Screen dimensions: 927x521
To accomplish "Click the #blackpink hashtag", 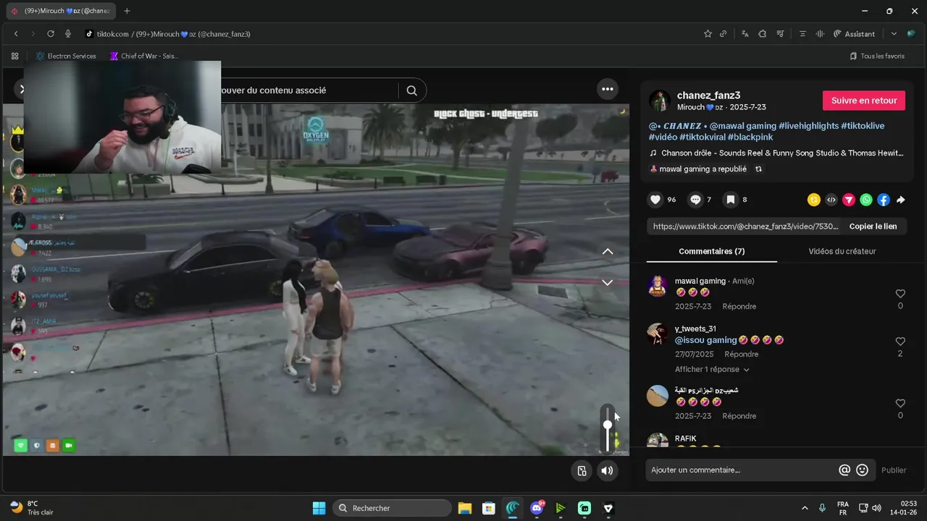I will coord(750,137).
